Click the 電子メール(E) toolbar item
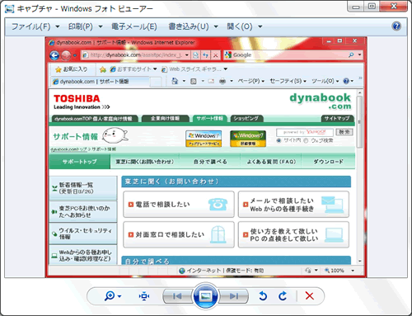This screenshot has height=316, width=412. (134, 26)
